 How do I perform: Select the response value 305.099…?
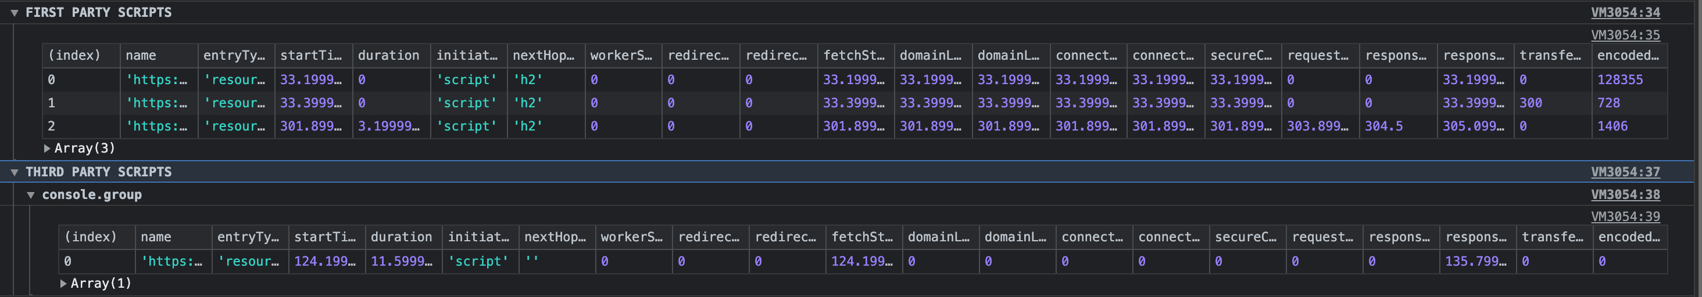click(1474, 126)
